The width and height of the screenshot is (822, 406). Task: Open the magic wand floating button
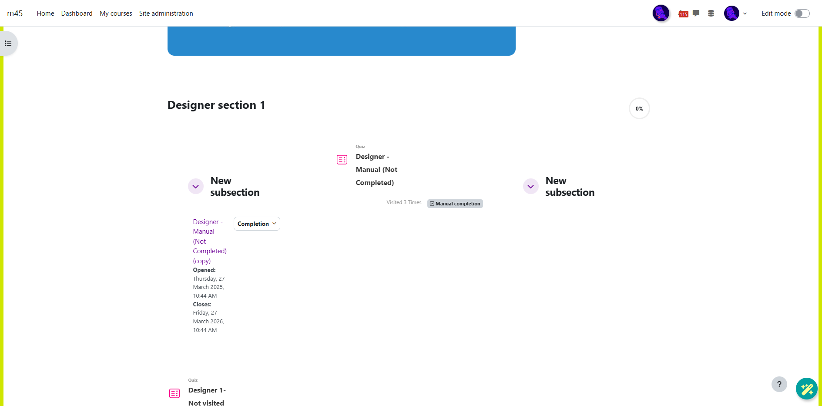pyautogui.click(x=806, y=388)
